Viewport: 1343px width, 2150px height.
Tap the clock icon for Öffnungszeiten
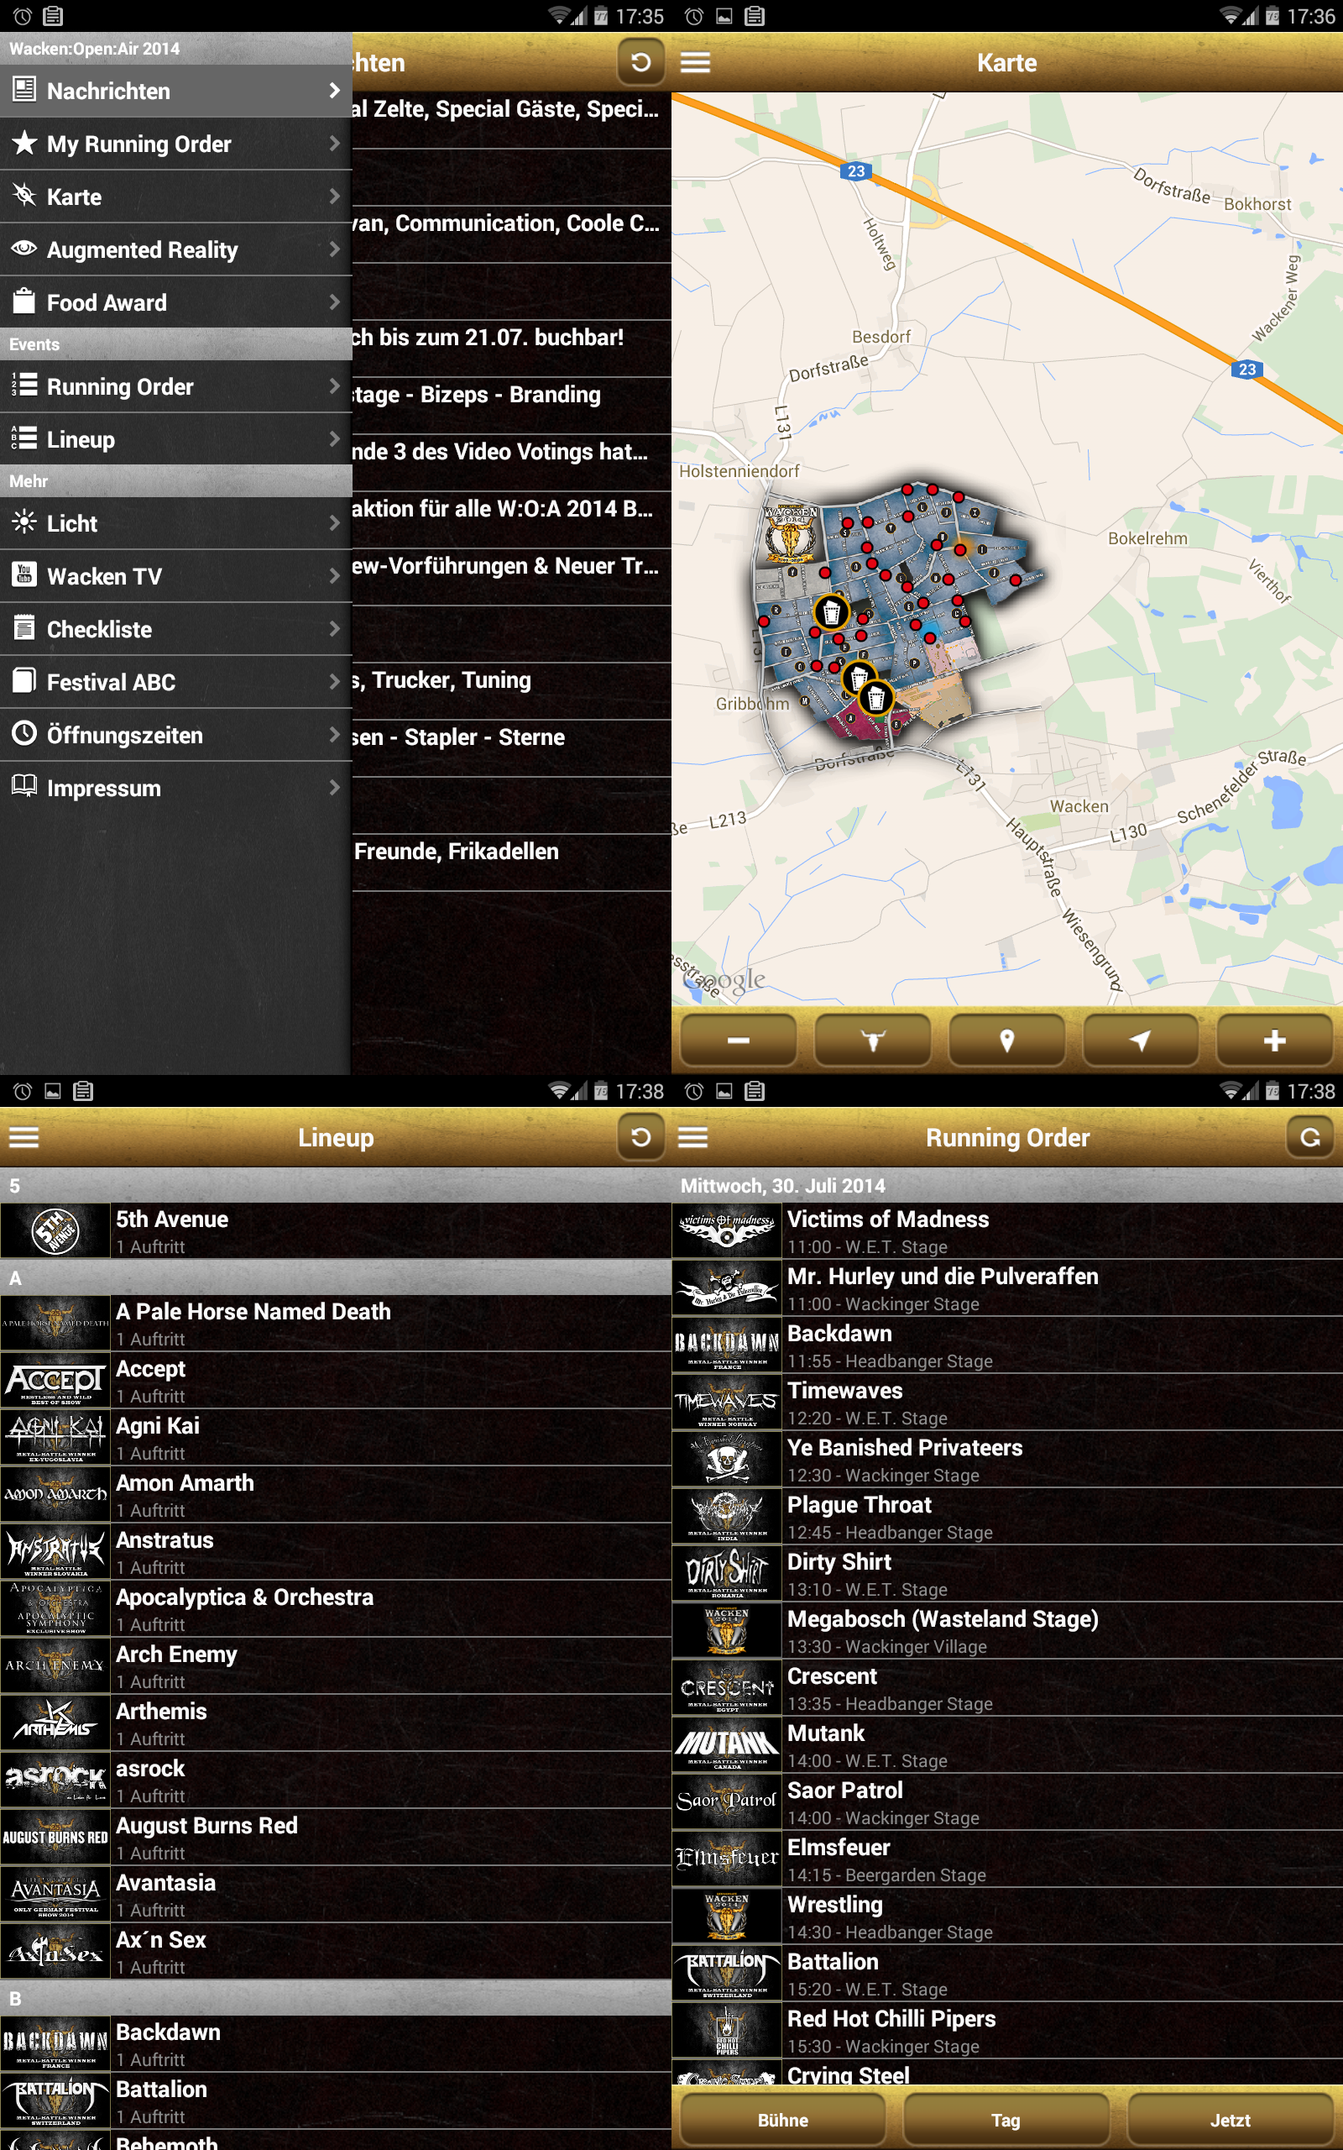24,734
